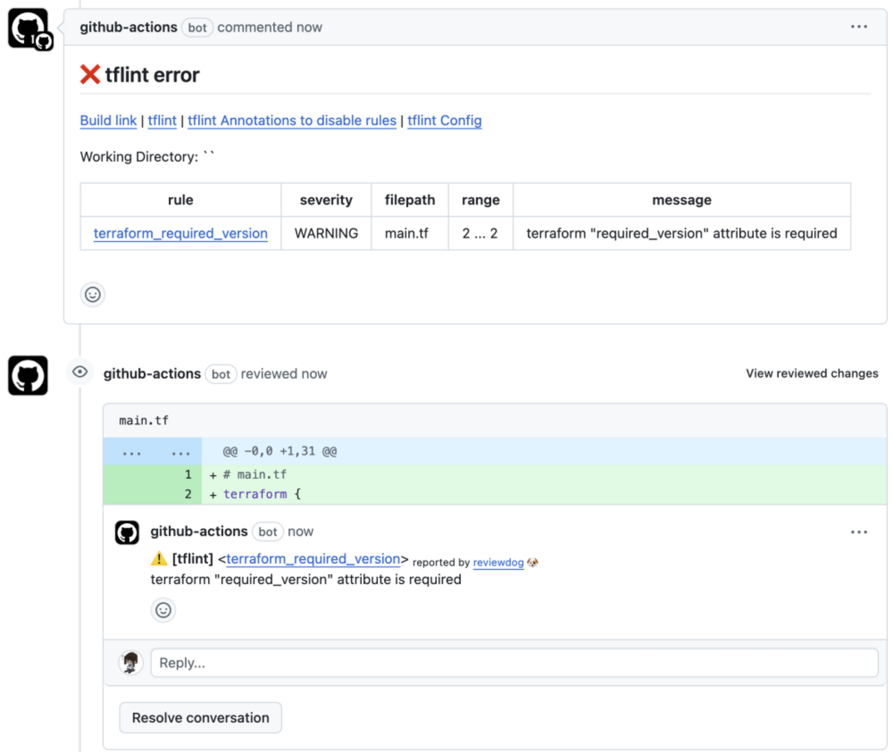This screenshot has height=752, width=893.
Task: Click the main.tf file header
Action: (143, 420)
